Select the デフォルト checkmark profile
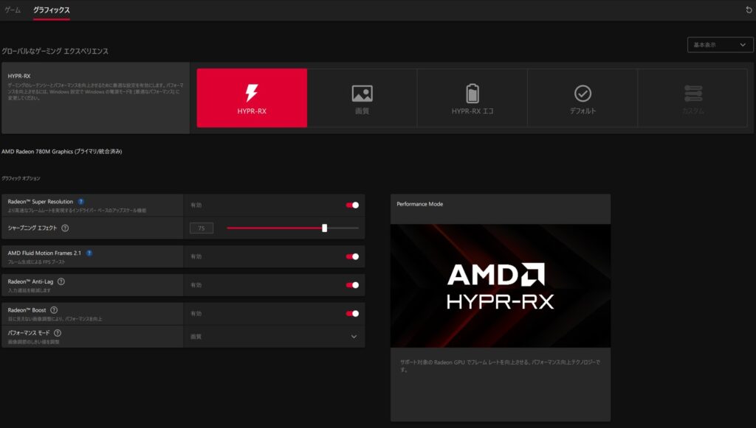This screenshot has height=428, width=756. [x=583, y=98]
